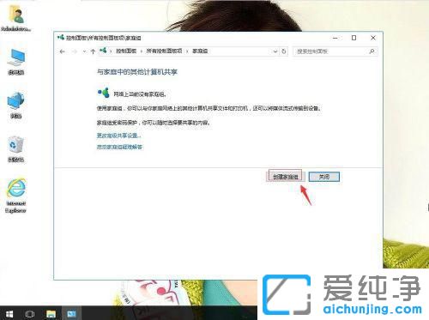The image size is (429, 320).
Task: Click the search magnifier icon in the window
Action: [372, 51]
